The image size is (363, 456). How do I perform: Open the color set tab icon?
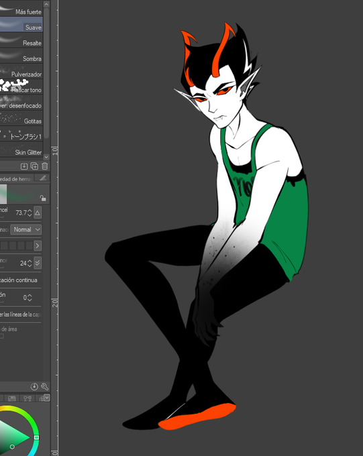[12, 398]
